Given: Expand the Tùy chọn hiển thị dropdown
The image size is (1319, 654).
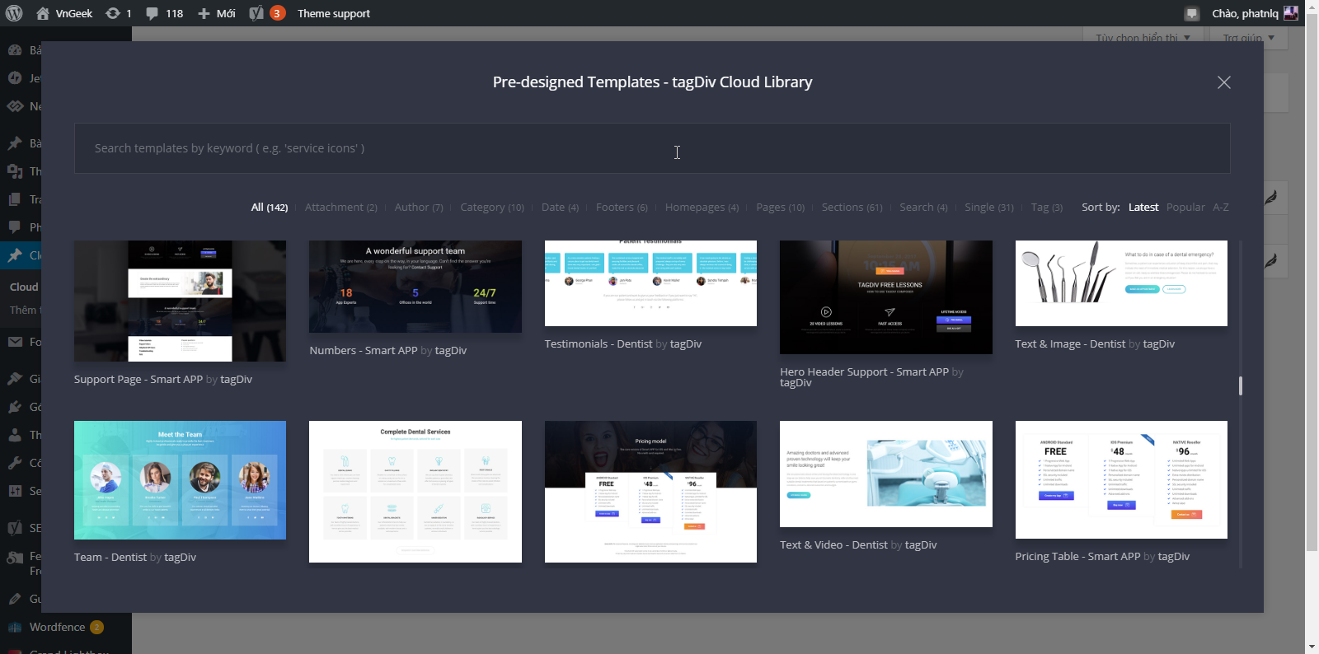Looking at the screenshot, I should (1143, 38).
